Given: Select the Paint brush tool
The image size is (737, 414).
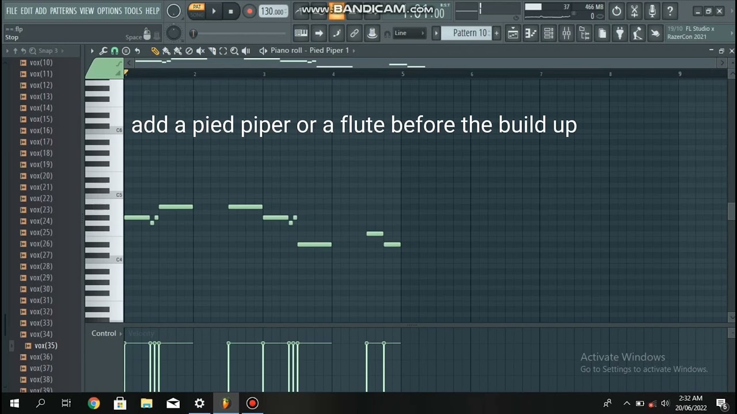Looking at the screenshot, I should click(166, 51).
